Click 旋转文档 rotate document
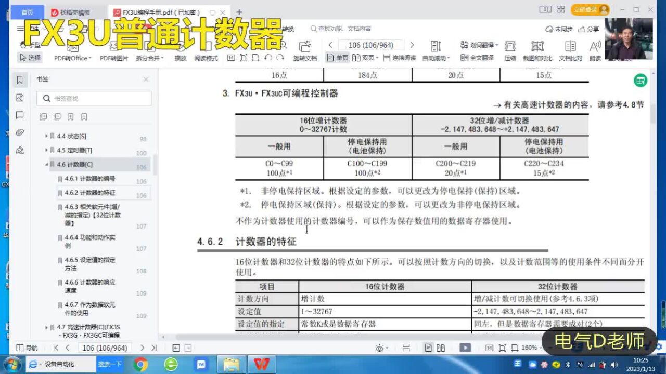The height and width of the screenshot is (374, 666). pyautogui.click(x=305, y=51)
